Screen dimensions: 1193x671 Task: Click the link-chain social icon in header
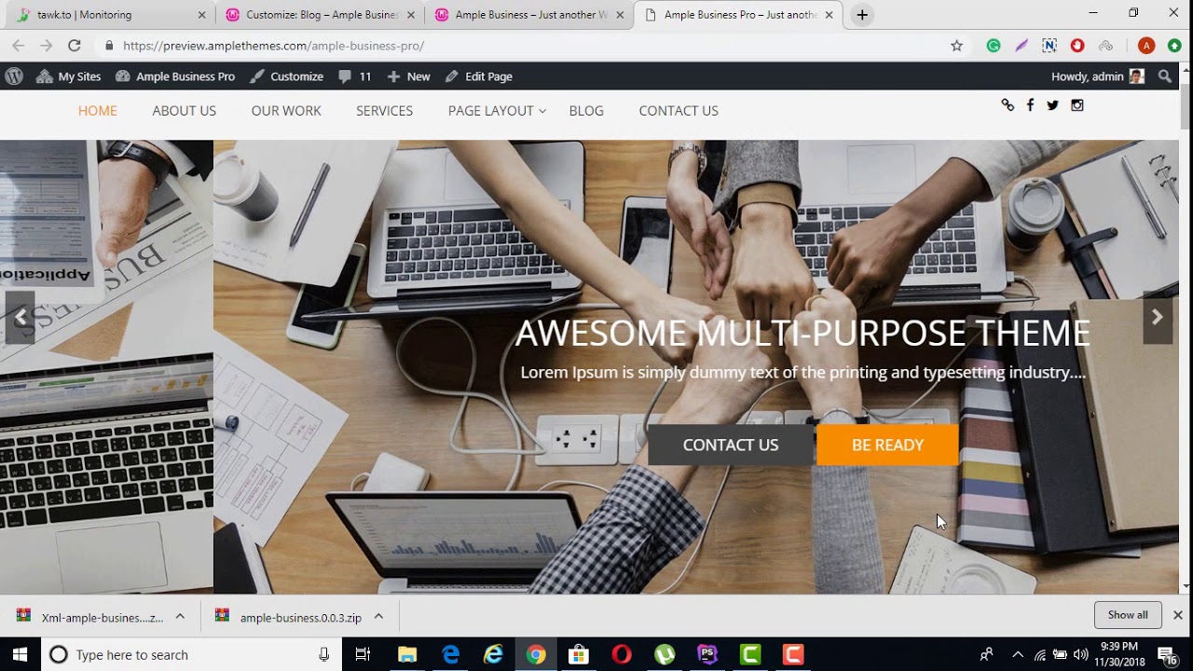point(1008,105)
